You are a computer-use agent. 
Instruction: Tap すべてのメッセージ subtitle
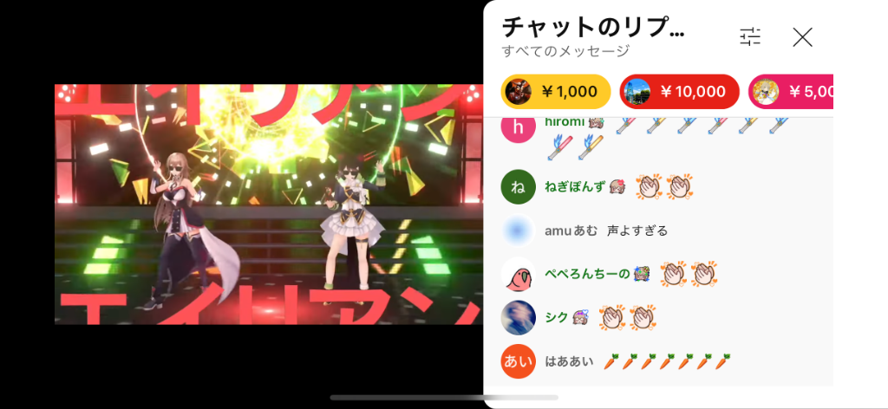click(565, 51)
